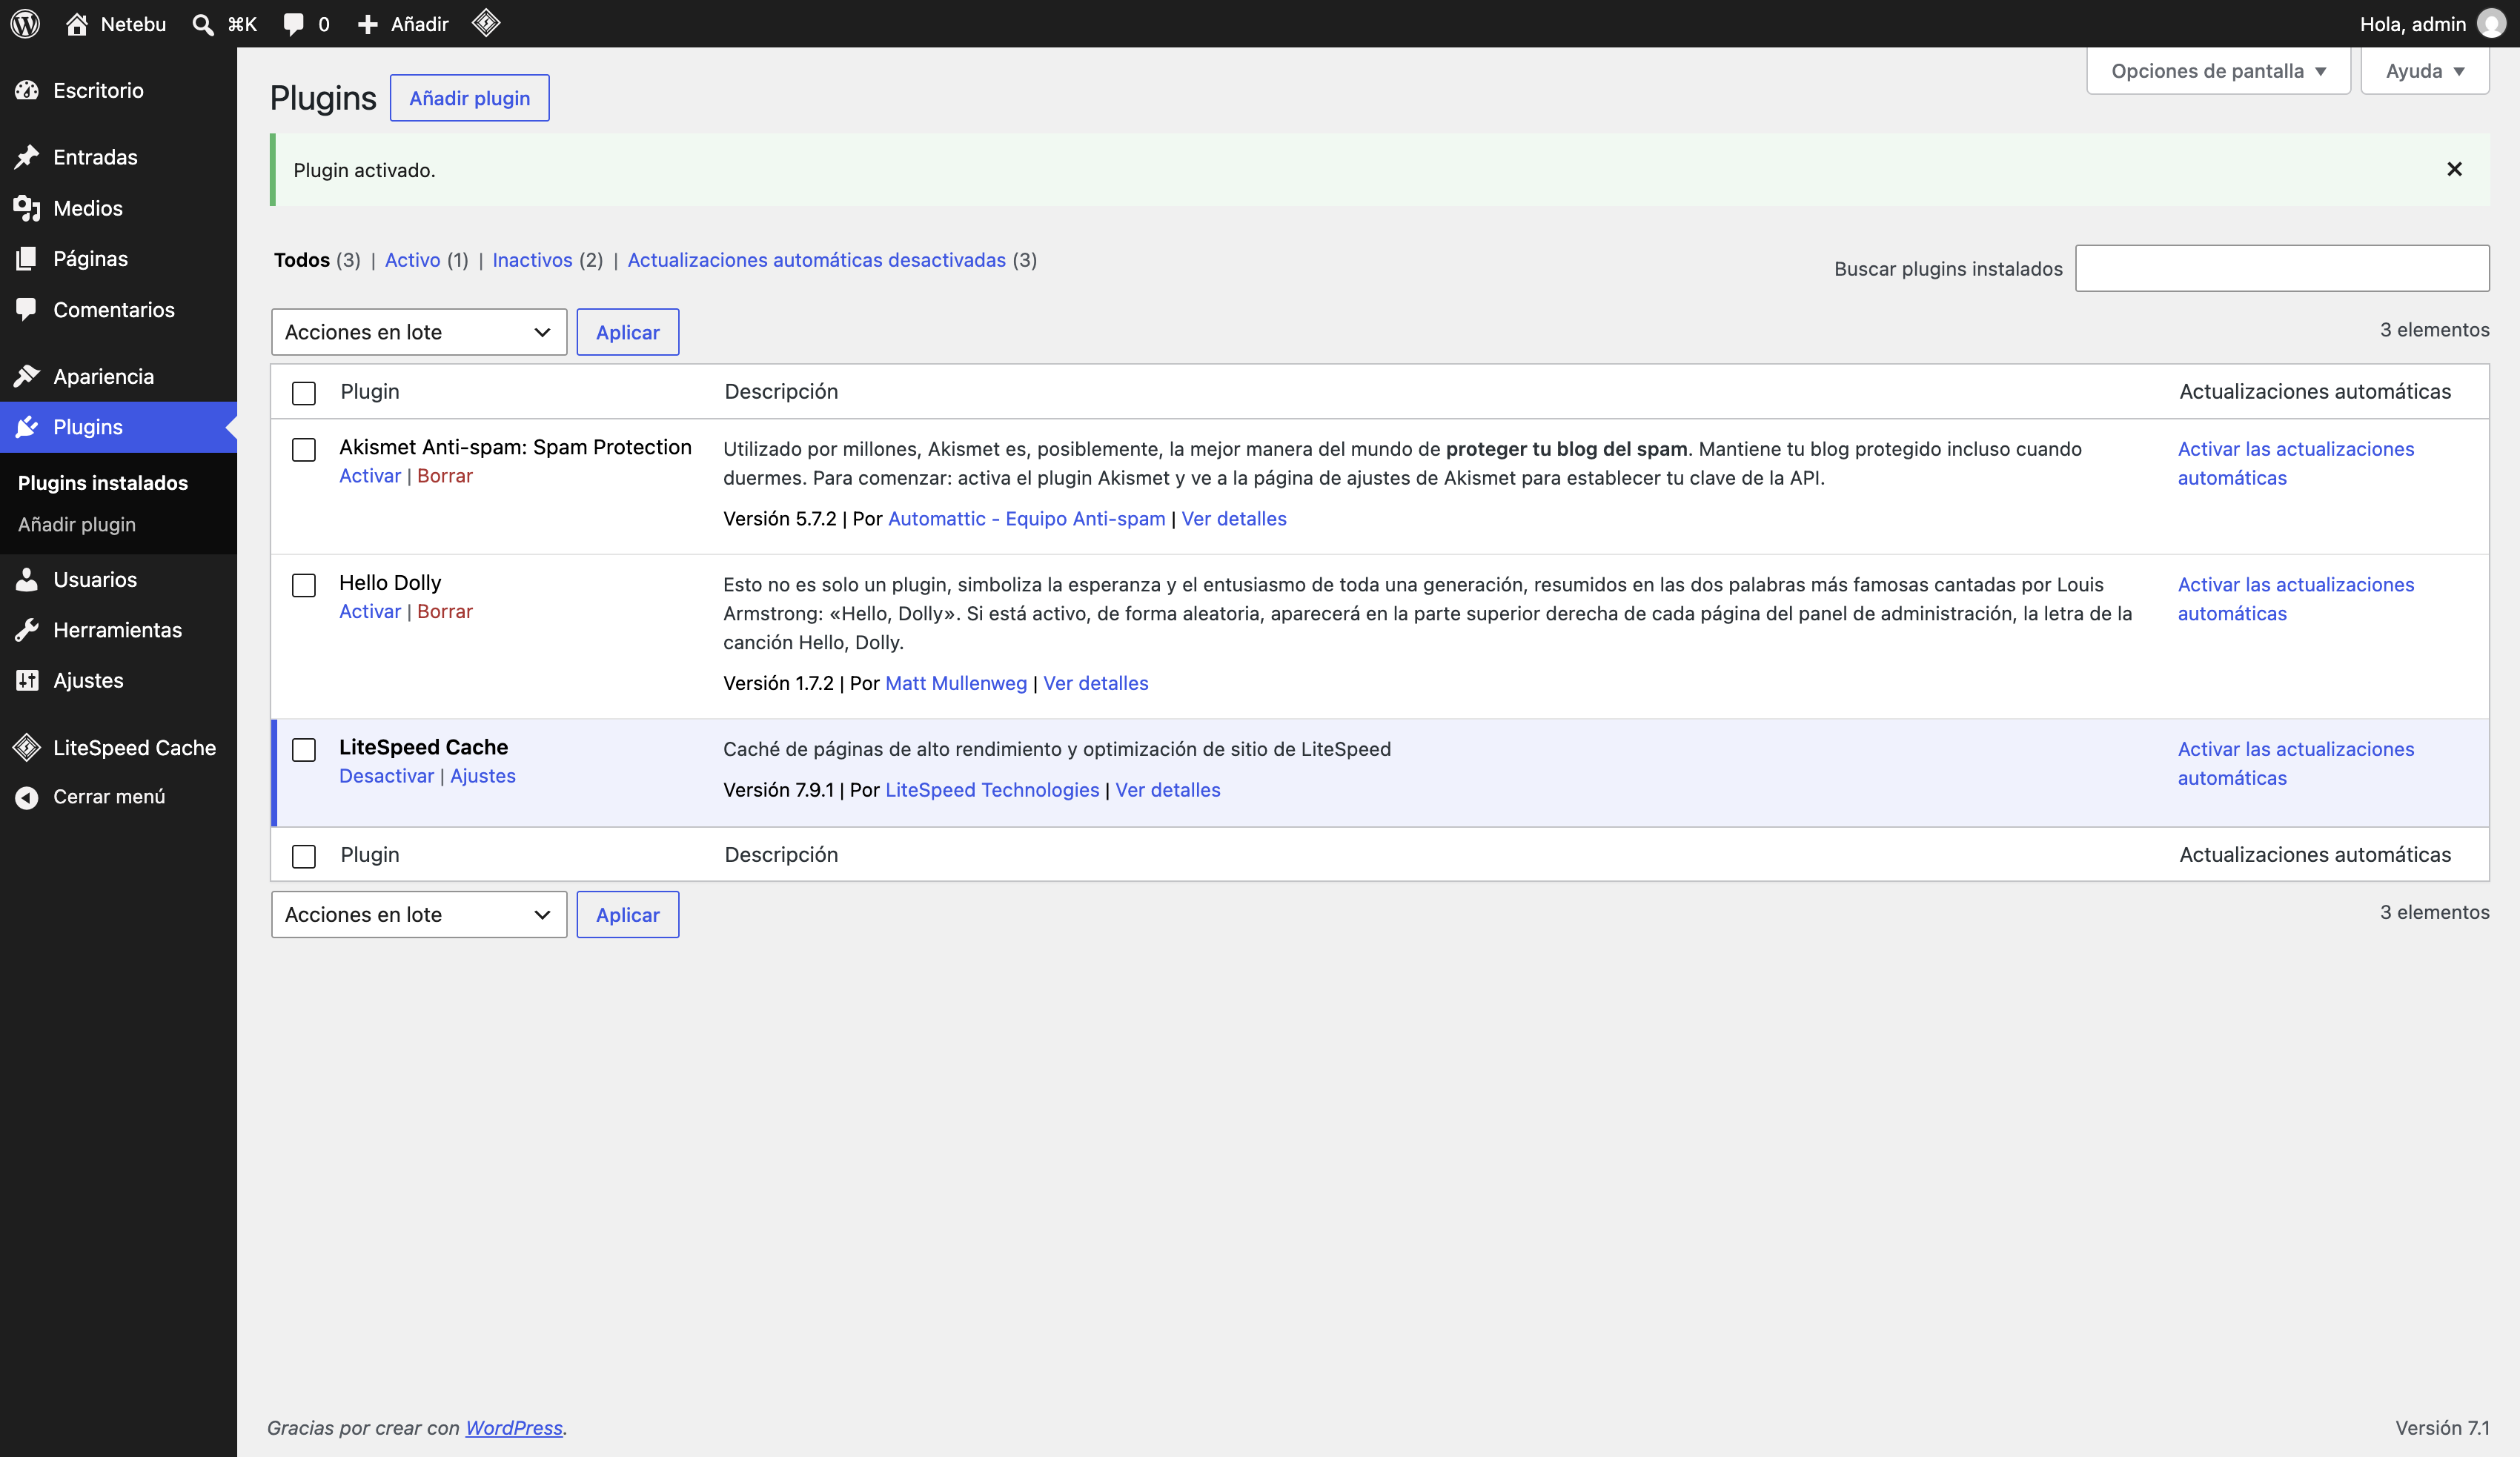
Task: Open Ver detalles for Hello Dolly
Action: pyautogui.click(x=1096, y=683)
